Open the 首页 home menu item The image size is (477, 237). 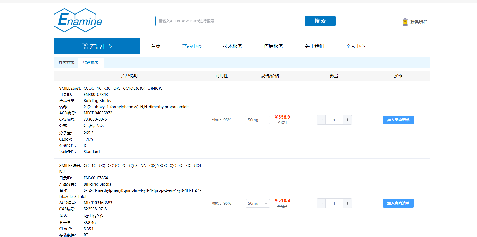coord(156,46)
